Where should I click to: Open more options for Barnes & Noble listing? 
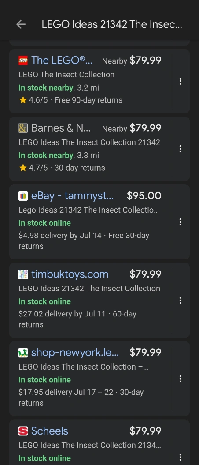181,149
